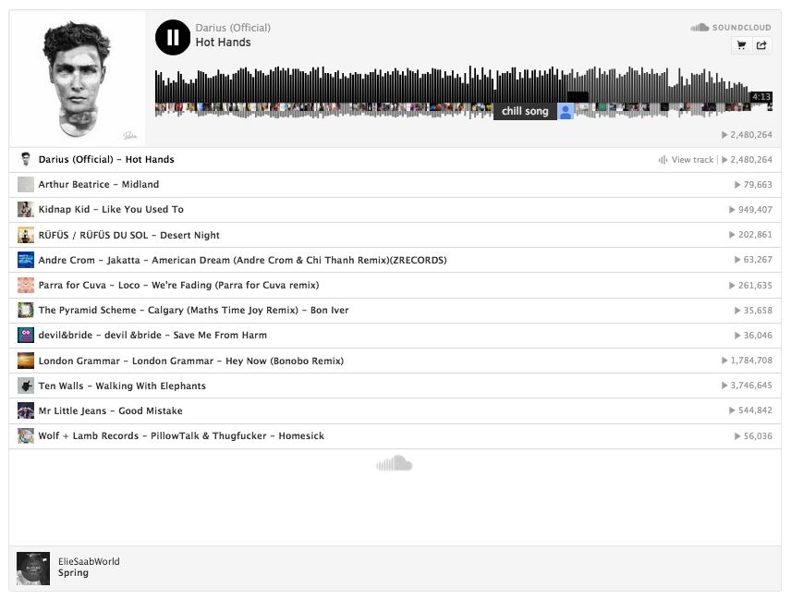Click the Kidnap Kid track thumbnail

pyautogui.click(x=26, y=210)
